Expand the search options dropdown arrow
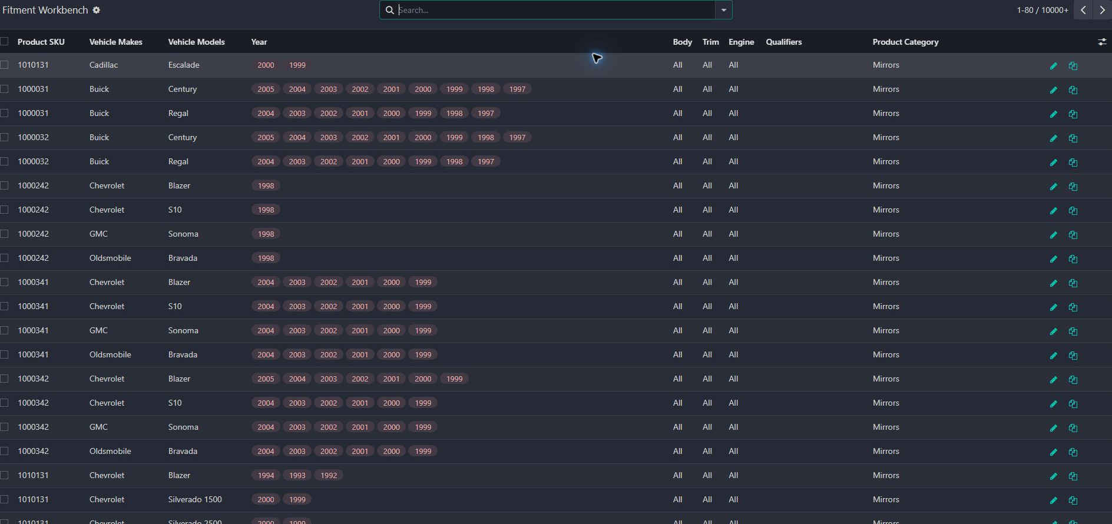The height and width of the screenshot is (524, 1112). (723, 10)
